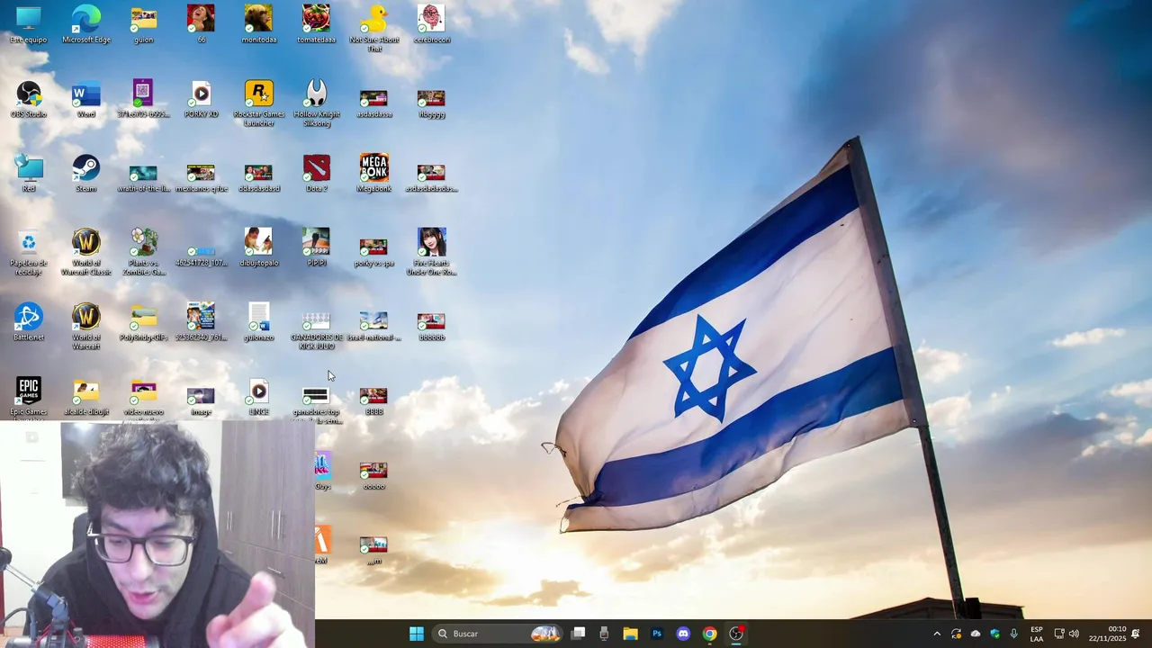
Task: Open volume tray control
Action: tap(1074, 634)
